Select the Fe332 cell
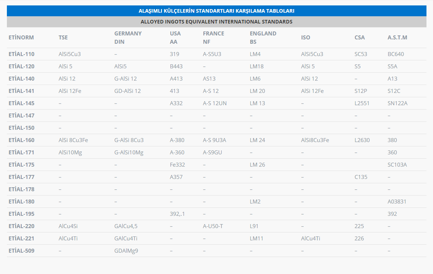 point(177,165)
